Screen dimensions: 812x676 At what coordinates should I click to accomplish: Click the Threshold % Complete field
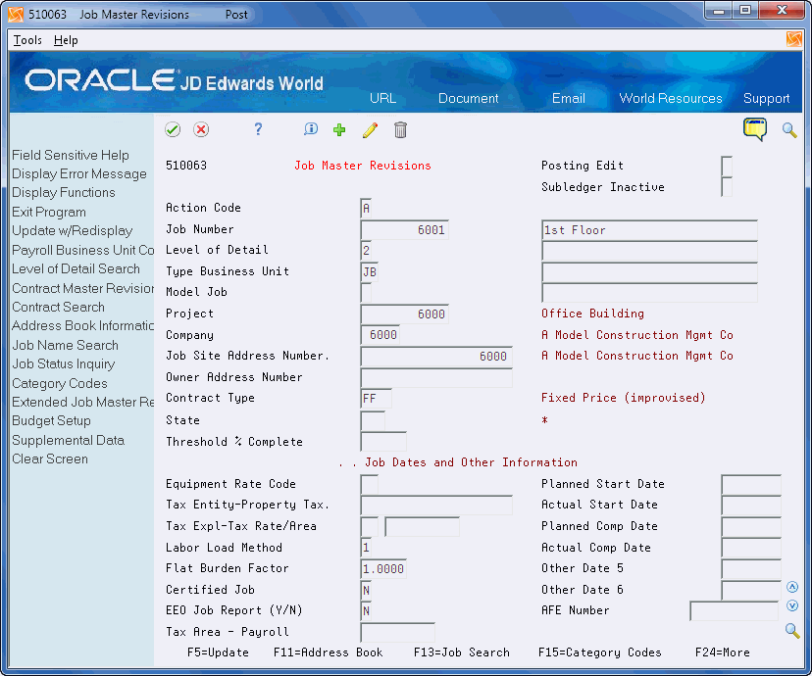pyautogui.click(x=383, y=442)
